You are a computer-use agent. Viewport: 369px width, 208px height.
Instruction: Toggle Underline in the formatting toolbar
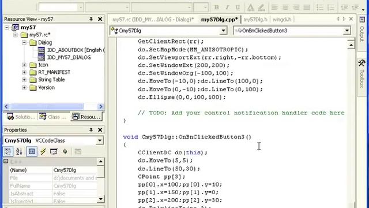click(x=238, y=8)
